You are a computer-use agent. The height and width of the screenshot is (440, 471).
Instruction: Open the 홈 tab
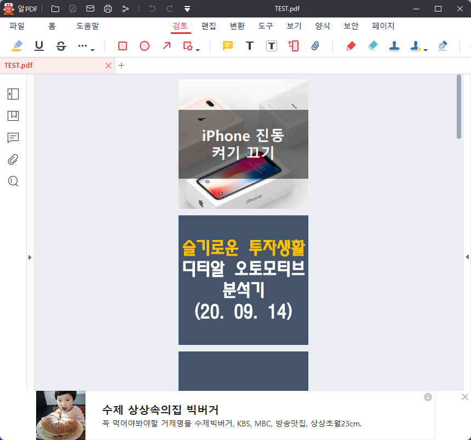pyautogui.click(x=52, y=26)
